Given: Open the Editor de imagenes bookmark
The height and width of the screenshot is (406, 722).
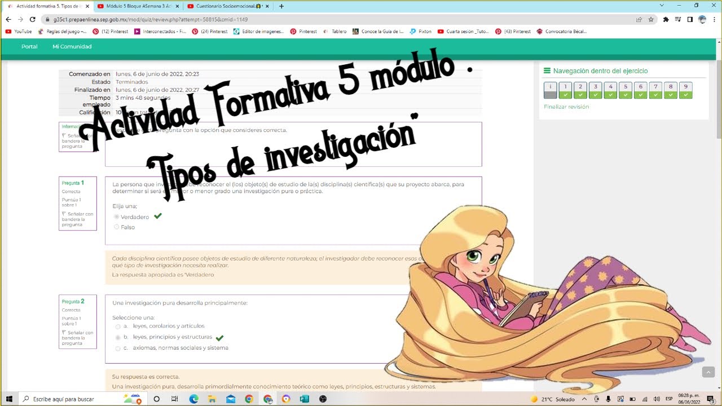Looking at the screenshot, I should pos(259,32).
